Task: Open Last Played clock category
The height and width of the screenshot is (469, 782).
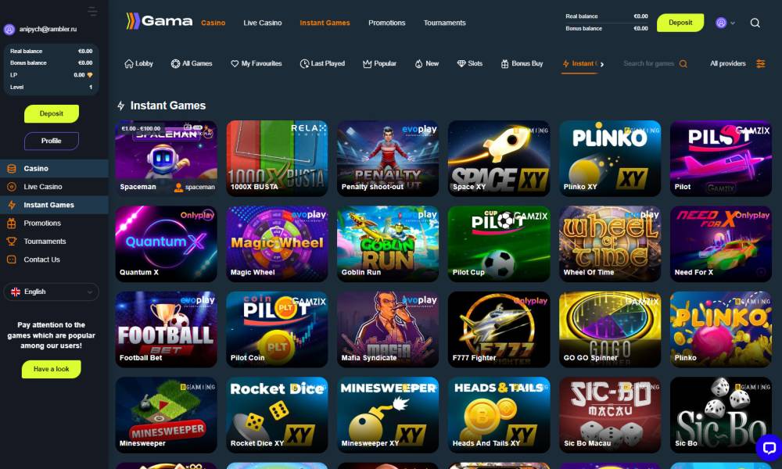Action: [322, 64]
